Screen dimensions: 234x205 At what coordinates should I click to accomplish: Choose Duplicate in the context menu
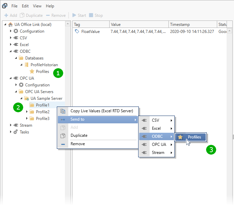pyautogui.click(x=98, y=136)
